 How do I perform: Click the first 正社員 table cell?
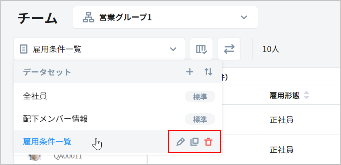point(281,120)
